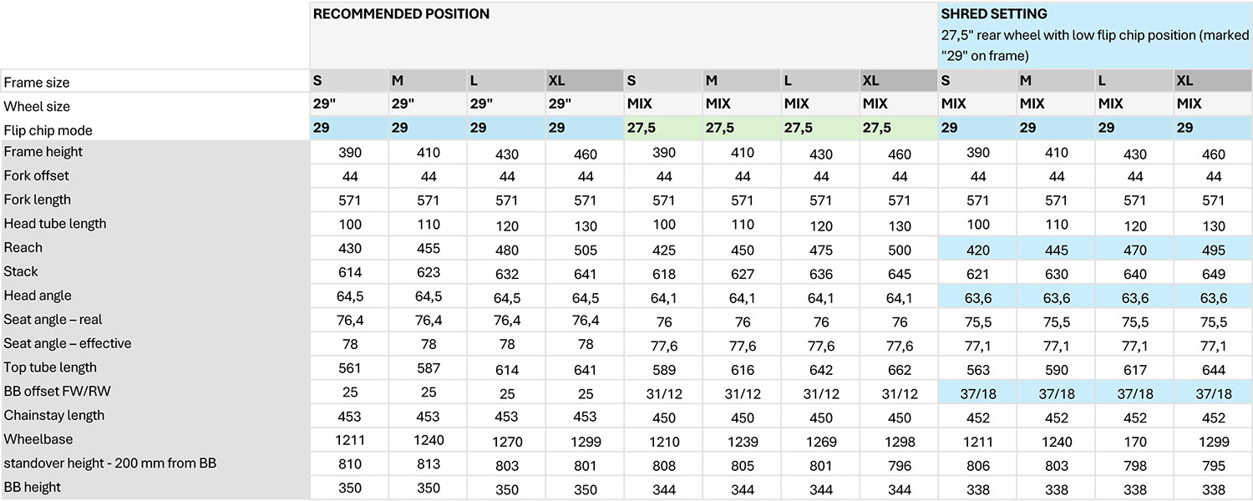The image size is (1253, 501).
Task: Click the Stack value 614
Action: [x=349, y=272]
